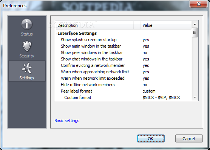Screen dimensions: 210x150
Task: Click 'yes' value for approaching network limit
Action: [146, 72]
